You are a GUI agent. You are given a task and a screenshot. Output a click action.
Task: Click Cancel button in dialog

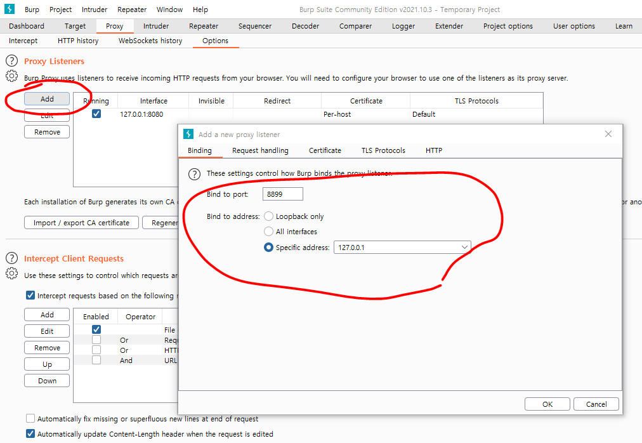coord(596,404)
